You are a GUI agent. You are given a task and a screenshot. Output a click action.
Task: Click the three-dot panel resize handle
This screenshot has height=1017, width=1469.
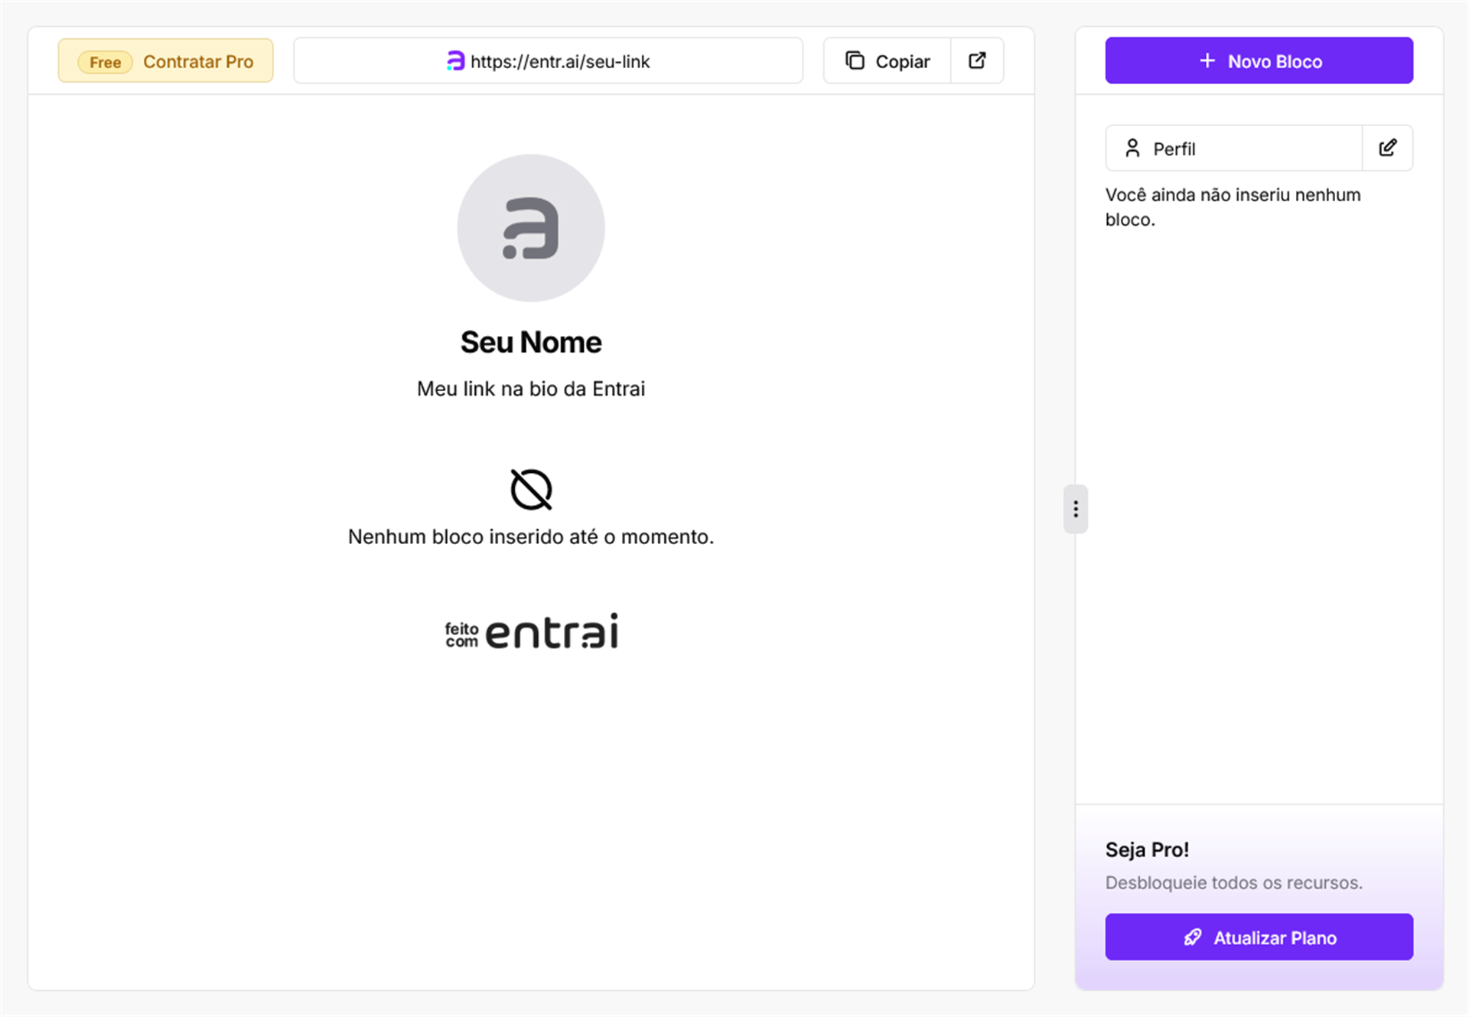[x=1075, y=509]
